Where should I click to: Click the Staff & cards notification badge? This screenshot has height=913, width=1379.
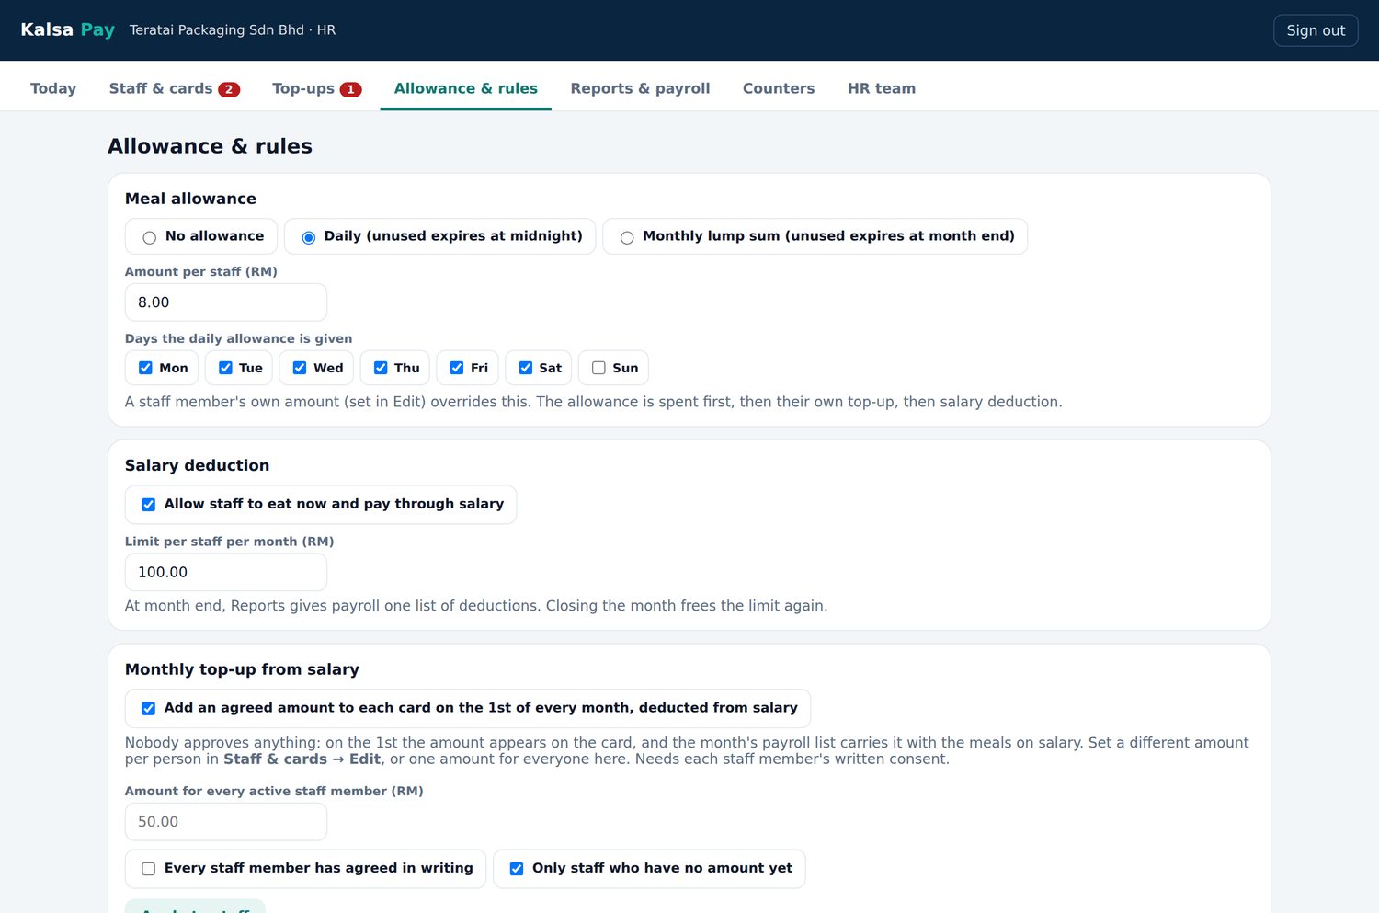pyautogui.click(x=229, y=89)
